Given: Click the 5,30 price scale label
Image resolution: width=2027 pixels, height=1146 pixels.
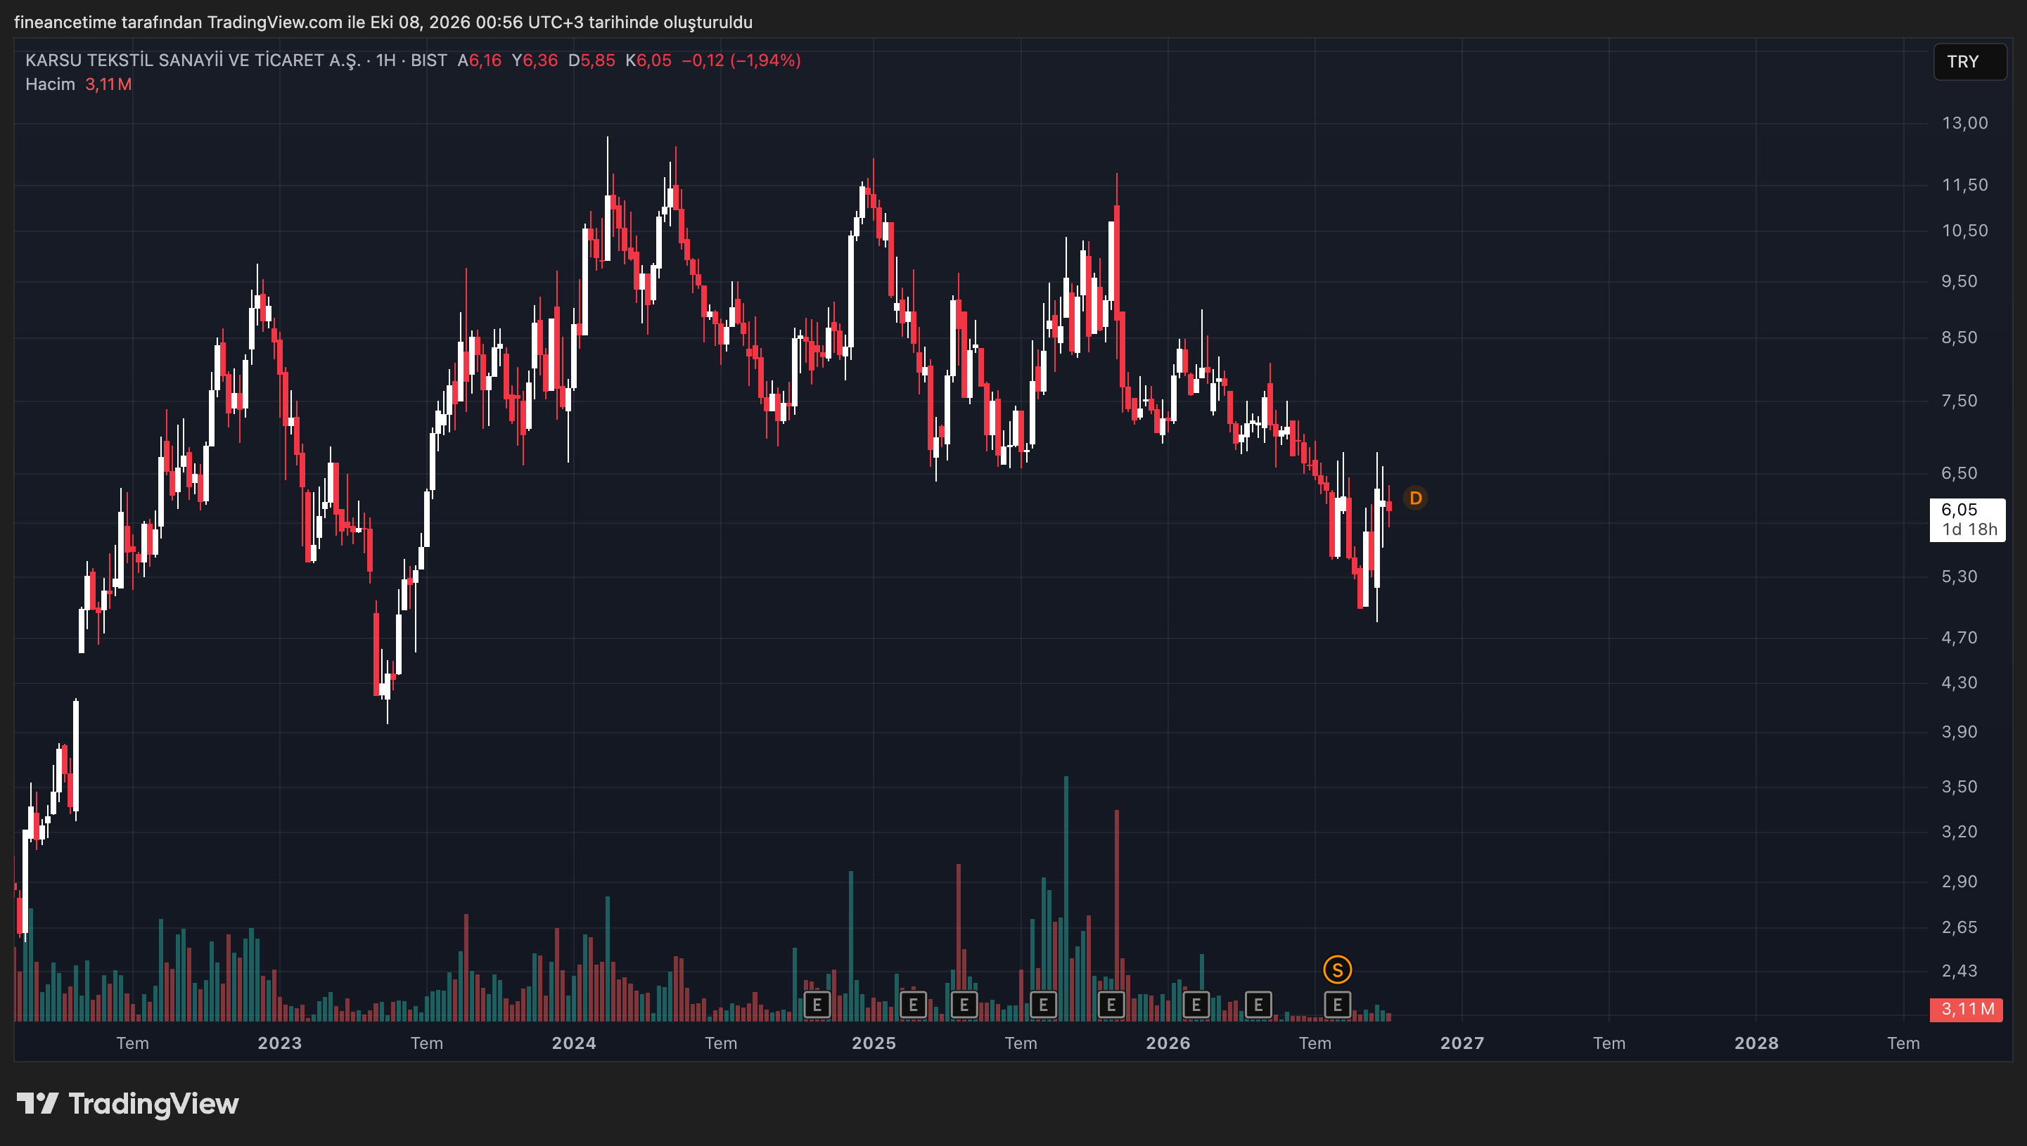Looking at the screenshot, I should click(x=1959, y=577).
